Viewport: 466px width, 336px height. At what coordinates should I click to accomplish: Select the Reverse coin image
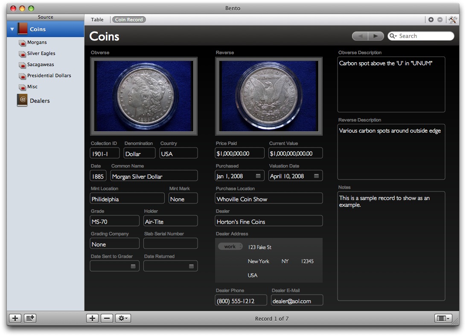coord(269,96)
